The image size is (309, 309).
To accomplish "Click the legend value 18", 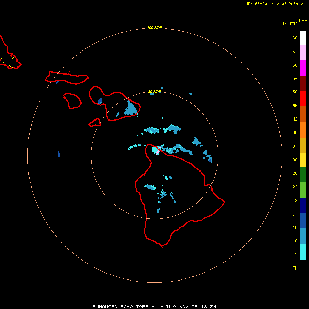I will coord(295,201).
